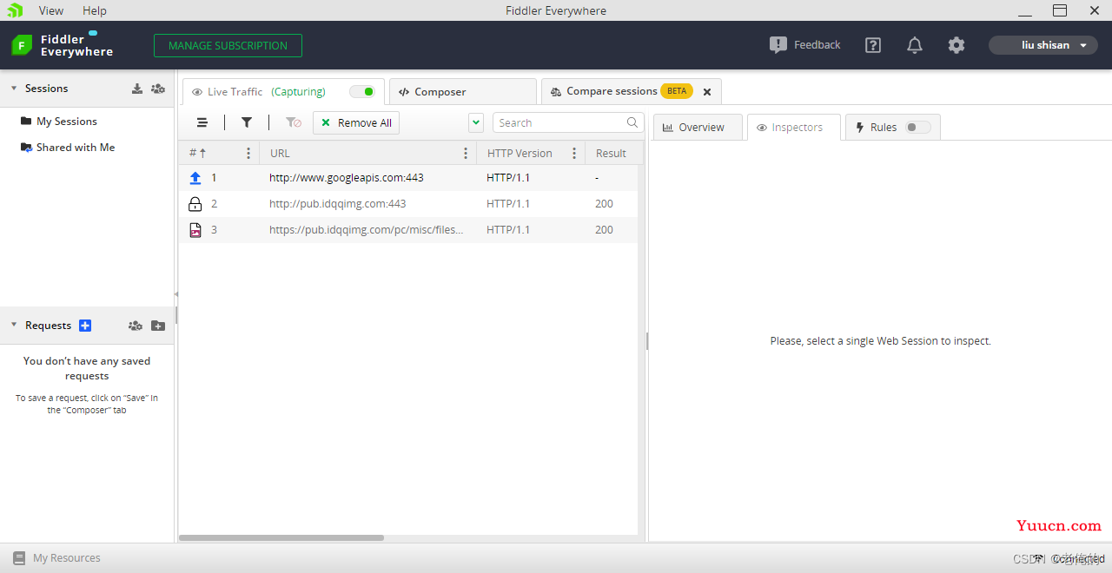Click the filter funnel icon
The height and width of the screenshot is (573, 1112).
click(x=247, y=123)
